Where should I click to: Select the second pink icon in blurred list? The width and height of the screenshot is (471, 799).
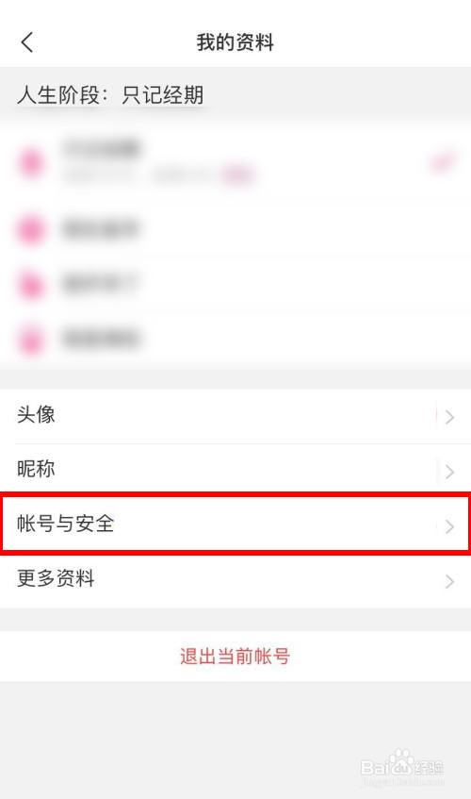(31, 229)
